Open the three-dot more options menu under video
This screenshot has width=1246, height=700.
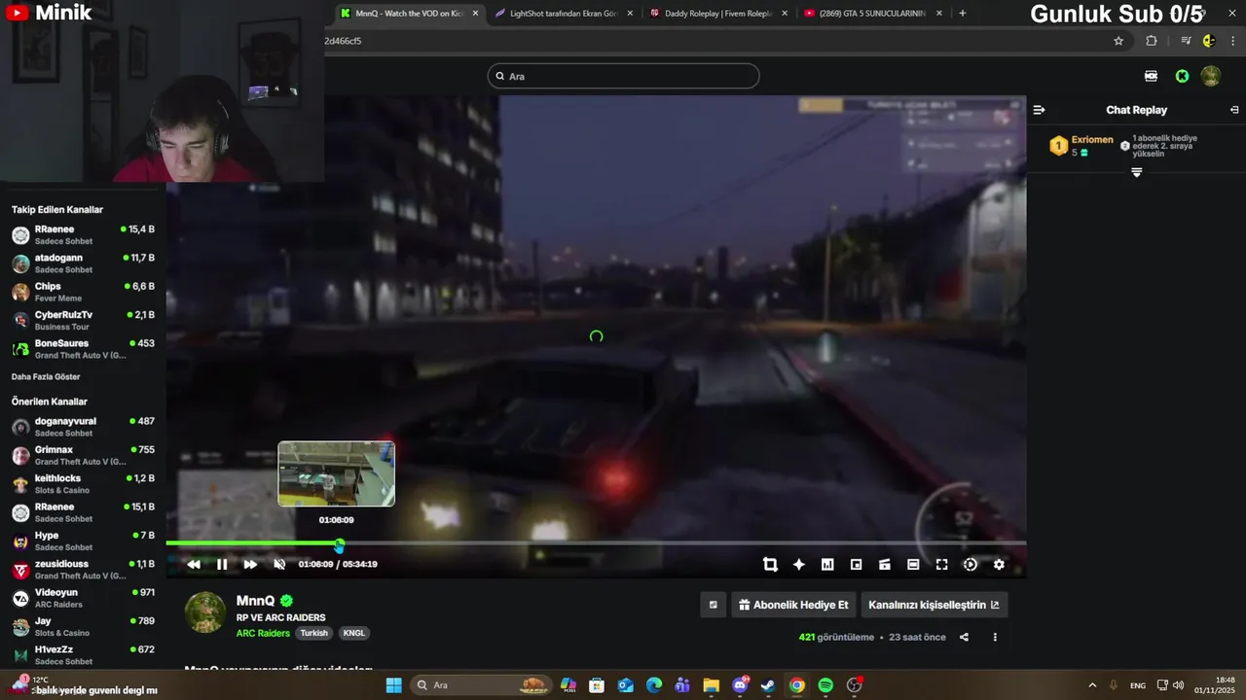coord(995,638)
